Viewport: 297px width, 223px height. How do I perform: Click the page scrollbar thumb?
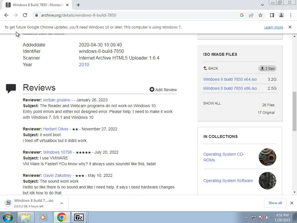click(294, 111)
